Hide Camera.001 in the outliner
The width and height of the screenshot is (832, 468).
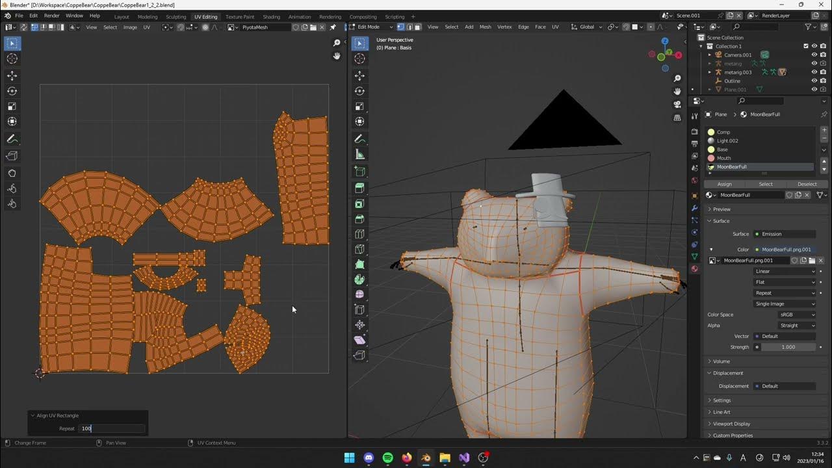(x=814, y=55)
